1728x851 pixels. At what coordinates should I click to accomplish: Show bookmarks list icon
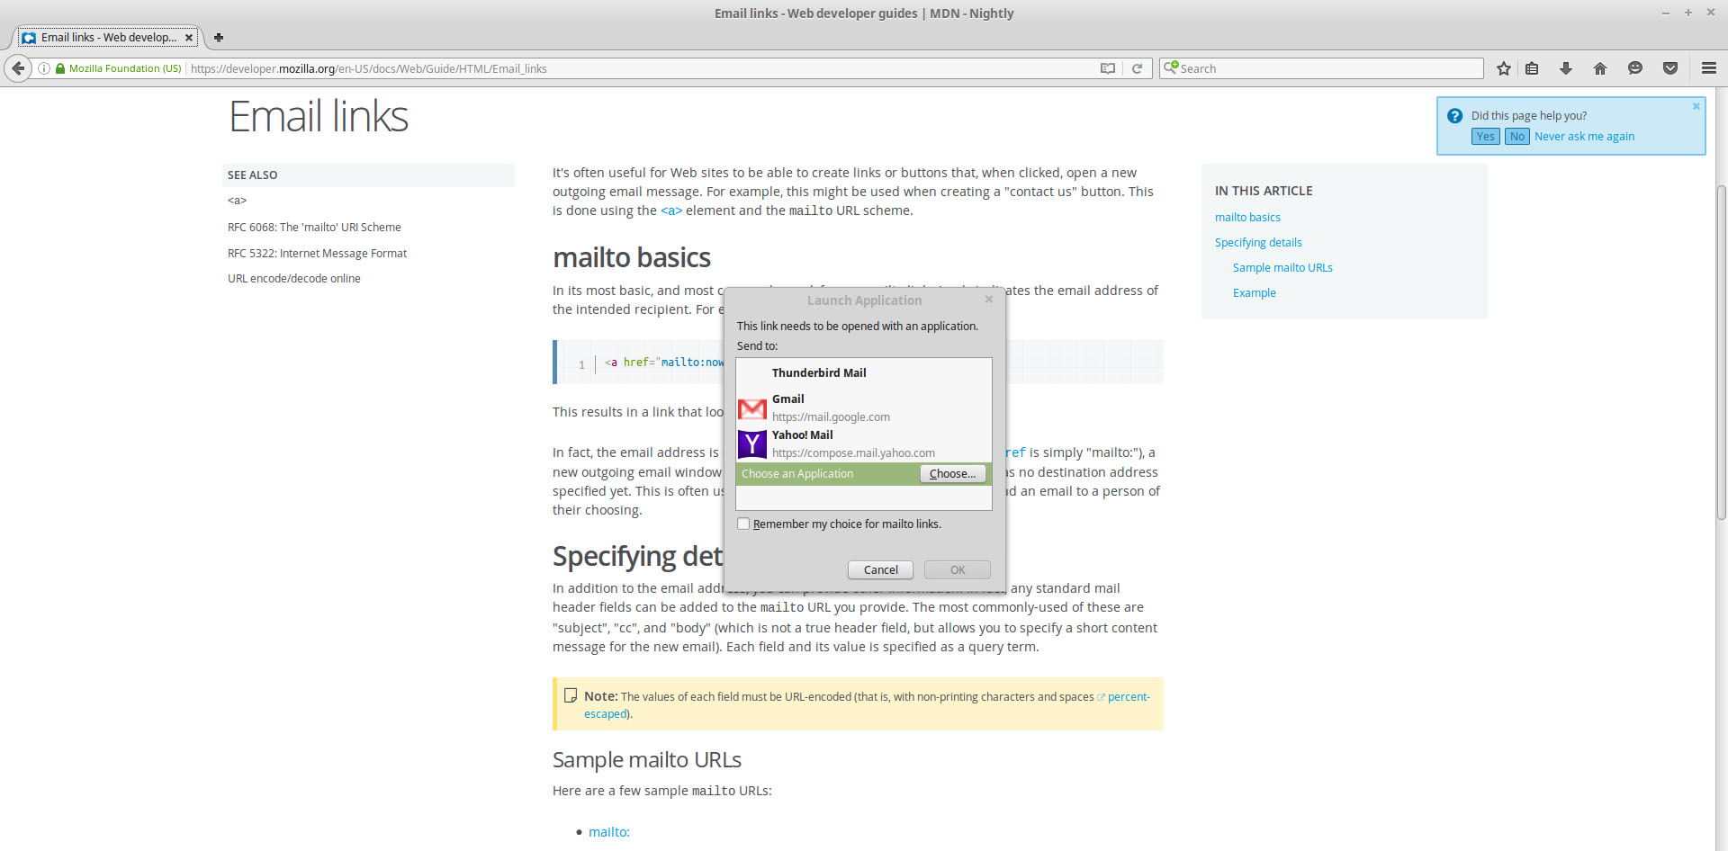[1532, 68]
